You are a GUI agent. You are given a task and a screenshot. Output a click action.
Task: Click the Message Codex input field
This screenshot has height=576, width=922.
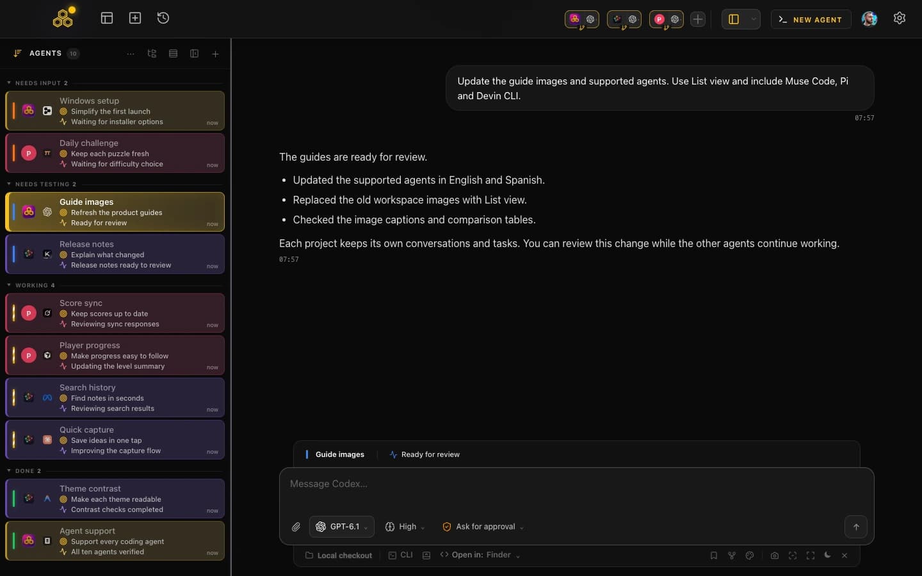[576, 484]
